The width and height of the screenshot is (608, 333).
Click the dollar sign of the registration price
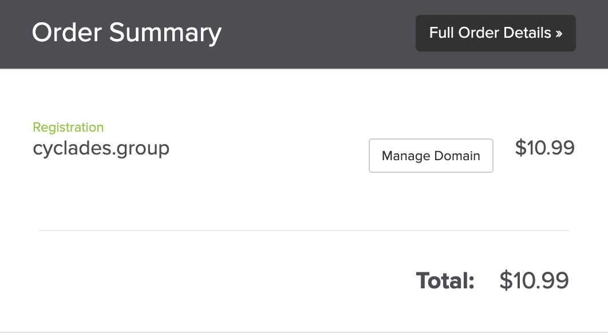tap(521, 148)
